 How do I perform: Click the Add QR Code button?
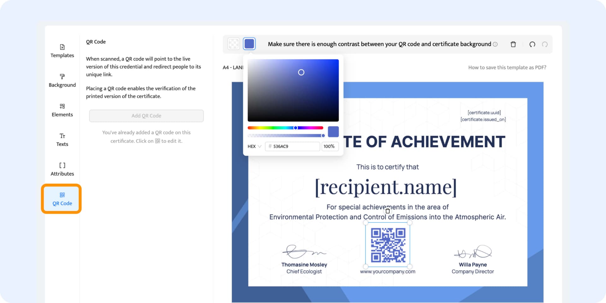point(146,116)
